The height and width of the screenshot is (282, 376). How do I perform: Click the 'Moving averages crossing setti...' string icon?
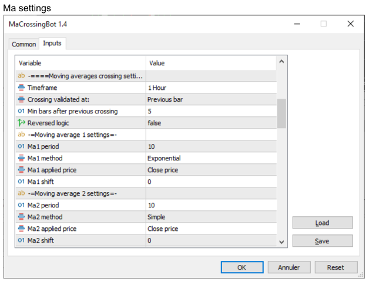click(21, 76)
